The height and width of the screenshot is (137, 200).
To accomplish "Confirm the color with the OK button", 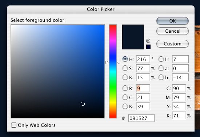I will coord(172,21).
